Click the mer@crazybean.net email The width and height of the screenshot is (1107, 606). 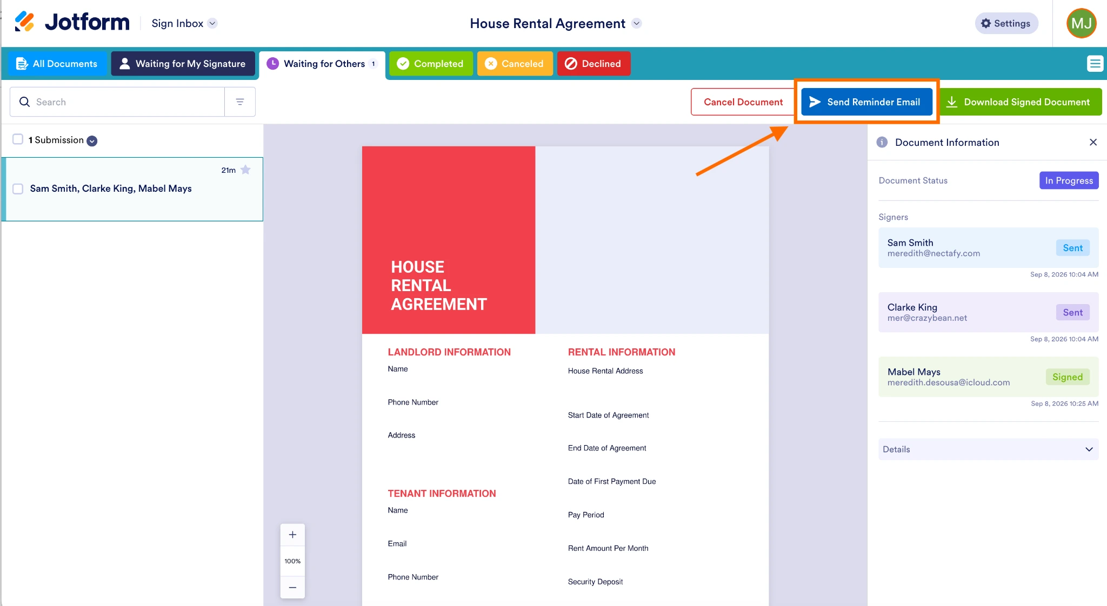[927, 318]
